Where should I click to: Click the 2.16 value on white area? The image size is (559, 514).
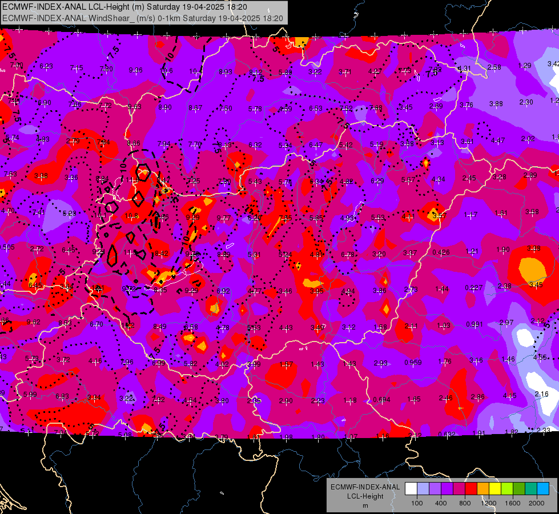541,394
